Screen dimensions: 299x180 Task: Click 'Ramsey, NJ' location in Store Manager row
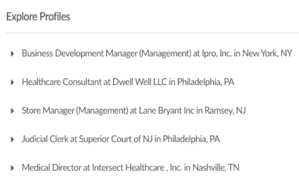pos(225,111)
